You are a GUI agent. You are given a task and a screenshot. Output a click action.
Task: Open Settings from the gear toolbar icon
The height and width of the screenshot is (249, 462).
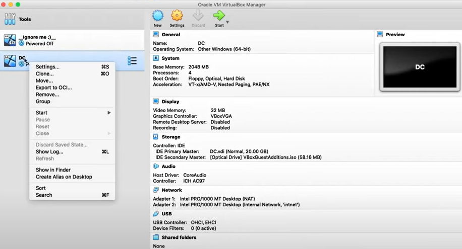[x=177, y=16]
